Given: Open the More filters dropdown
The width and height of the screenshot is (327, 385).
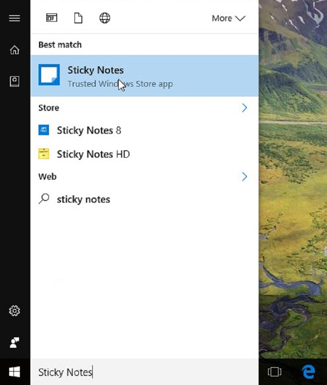Looking at the screenshot, I should [x=228, y=18].
